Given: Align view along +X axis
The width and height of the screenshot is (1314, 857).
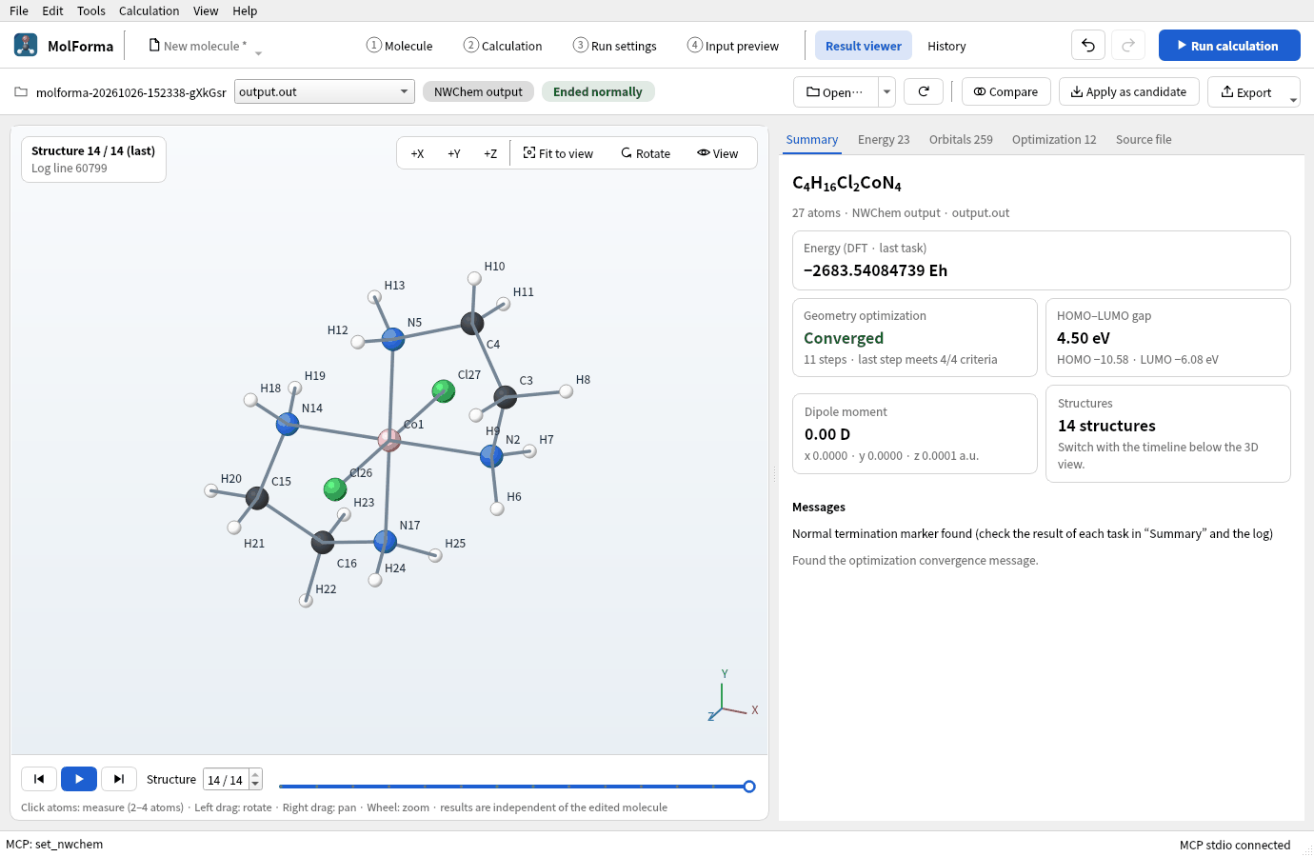Looking at the screenshot, I should [x=417, y=153].
